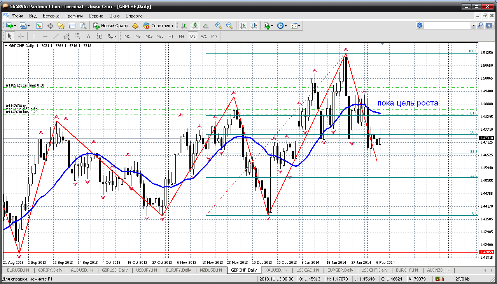Toggle Chart Shift button

coord(254,26)
